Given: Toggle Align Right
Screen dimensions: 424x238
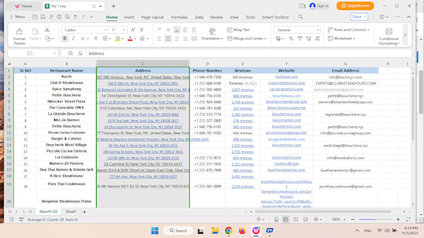Looking at the screenshot, I should (x=176, y=39).
